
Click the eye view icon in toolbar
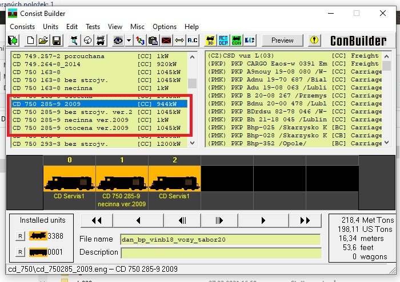coord(118,40)
